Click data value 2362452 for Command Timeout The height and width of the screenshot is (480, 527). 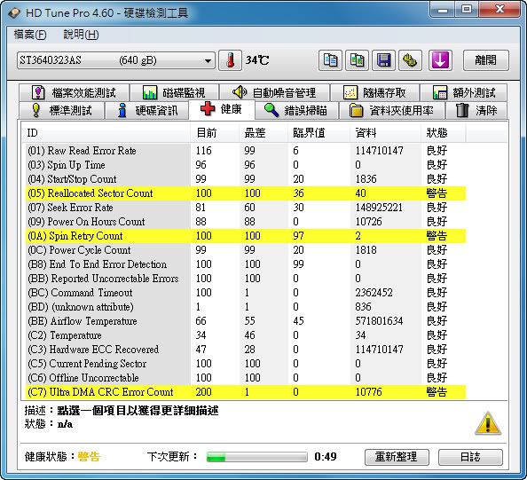pos(374,293)
